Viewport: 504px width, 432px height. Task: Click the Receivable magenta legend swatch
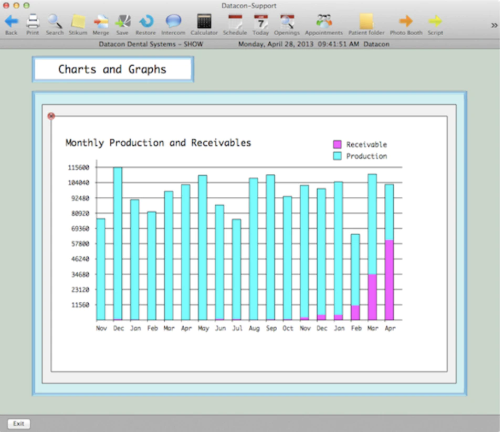click(x=337, y=144)
